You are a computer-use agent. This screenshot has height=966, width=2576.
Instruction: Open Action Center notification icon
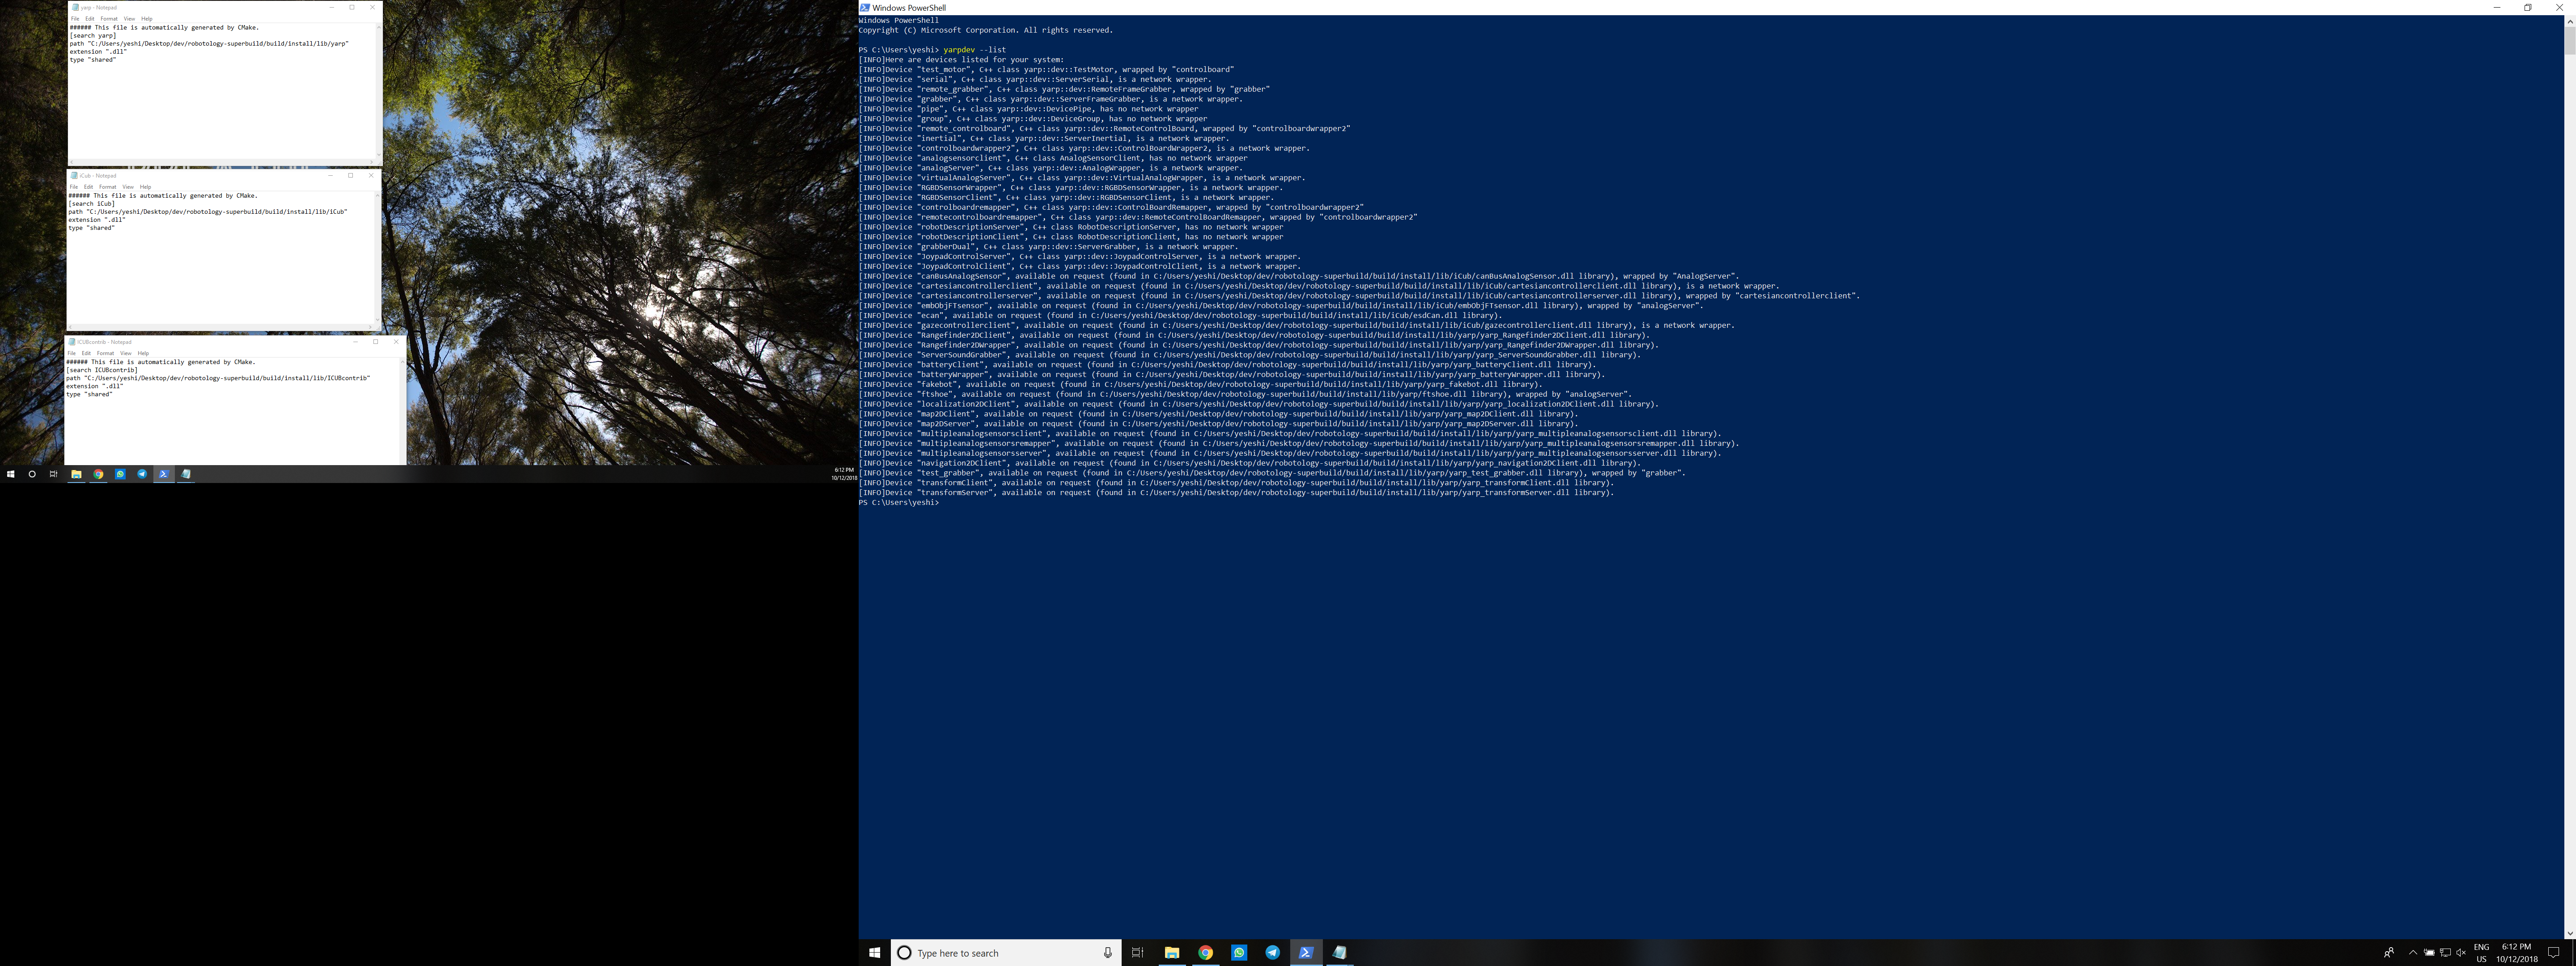[x=2553, y=953]
